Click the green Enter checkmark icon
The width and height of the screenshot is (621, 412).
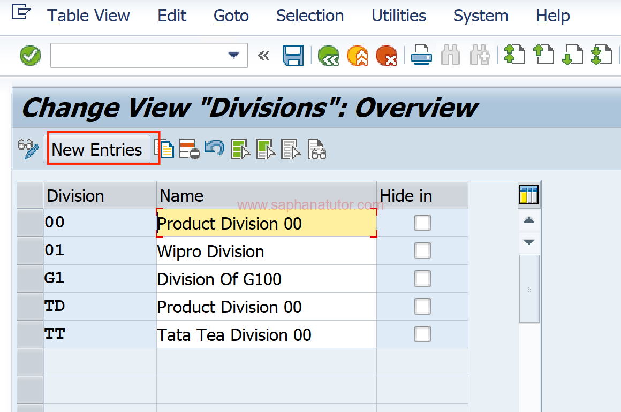[30, 56]
